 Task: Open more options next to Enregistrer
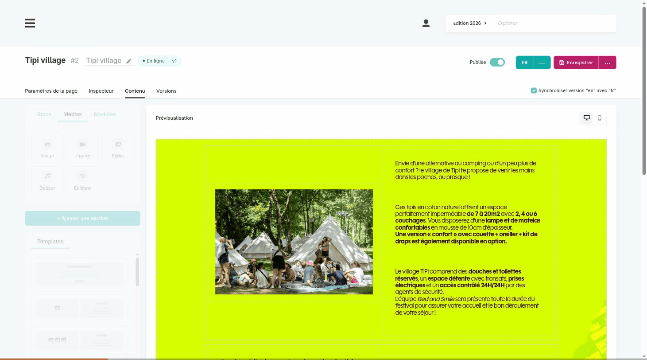pos(608,63)
